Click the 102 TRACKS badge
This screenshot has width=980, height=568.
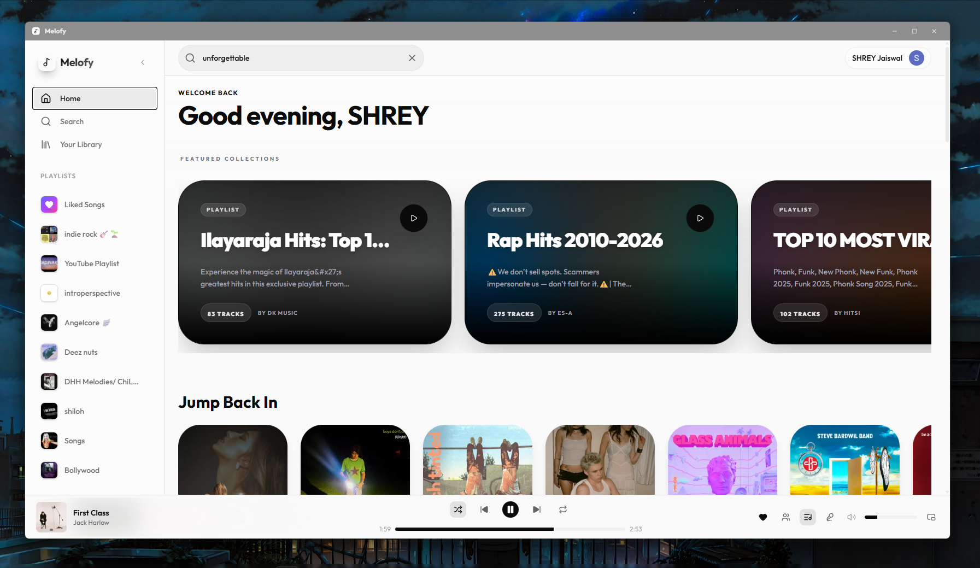click(800, 313)
